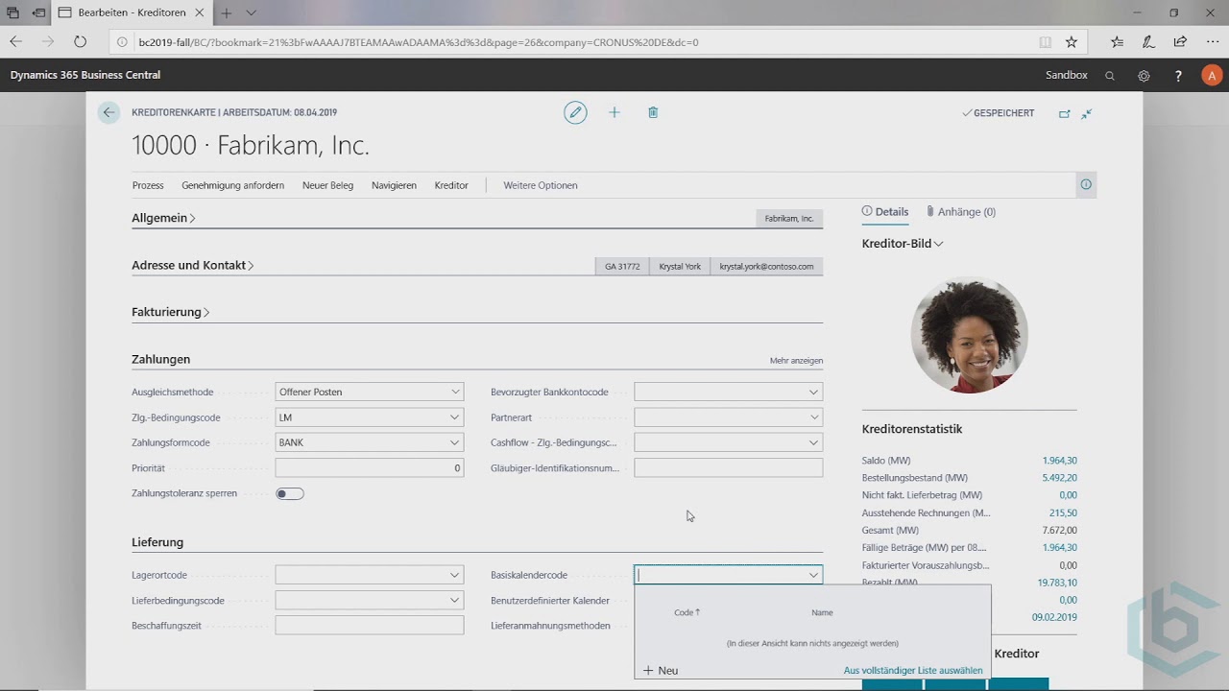Click Aus vollständiger Liste auswählen link
The height and width of the screenshot is (691, 1229).
pyautogui.click(x=912, y=671)
